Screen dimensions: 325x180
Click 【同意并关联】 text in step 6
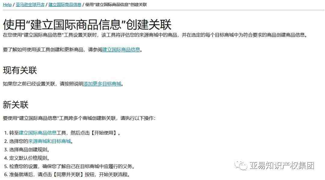[68, 175]
